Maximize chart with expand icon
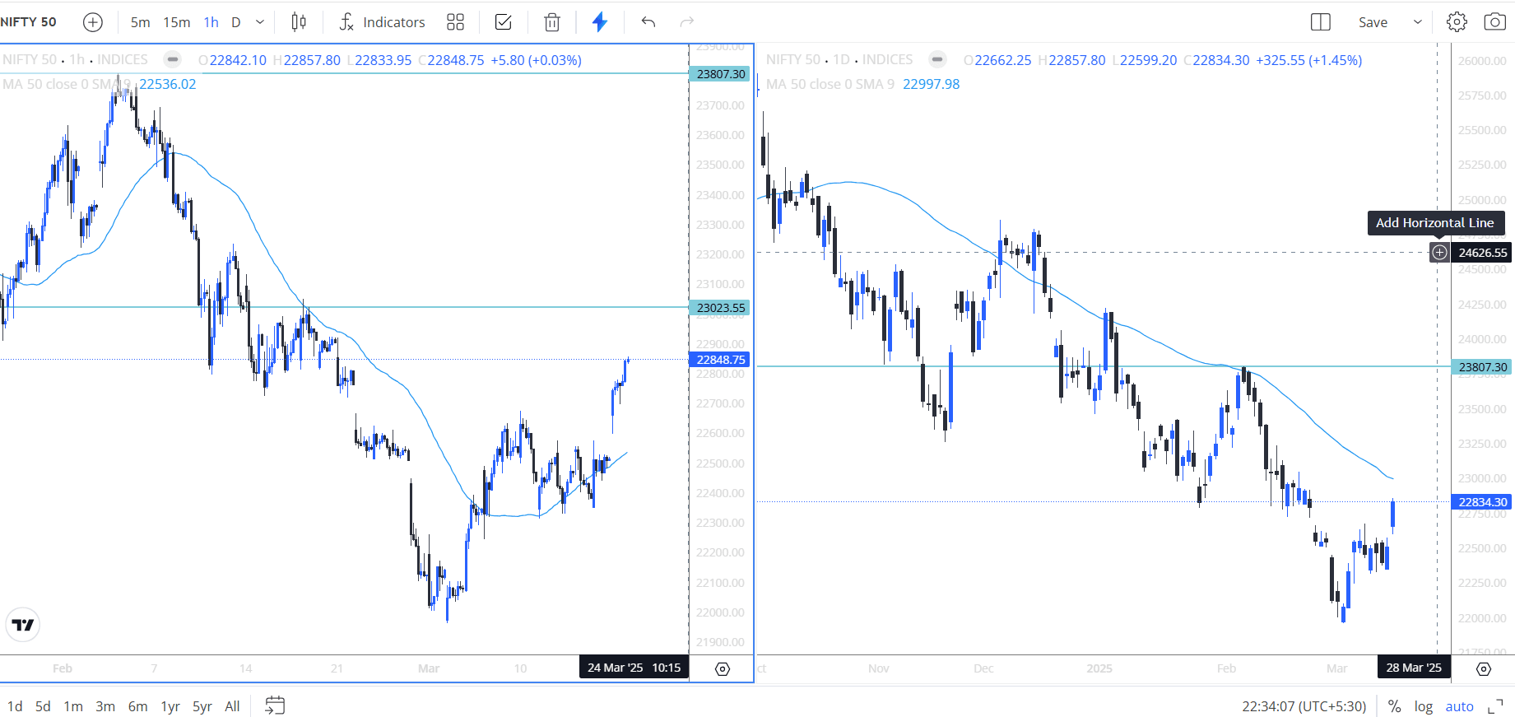The height and width of the screenshot is (717, 1515). click(x=1495, y=706)
